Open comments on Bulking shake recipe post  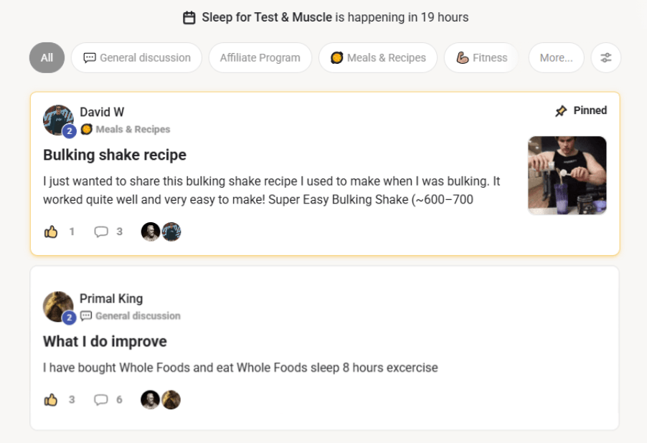click(x=101, y=232)
